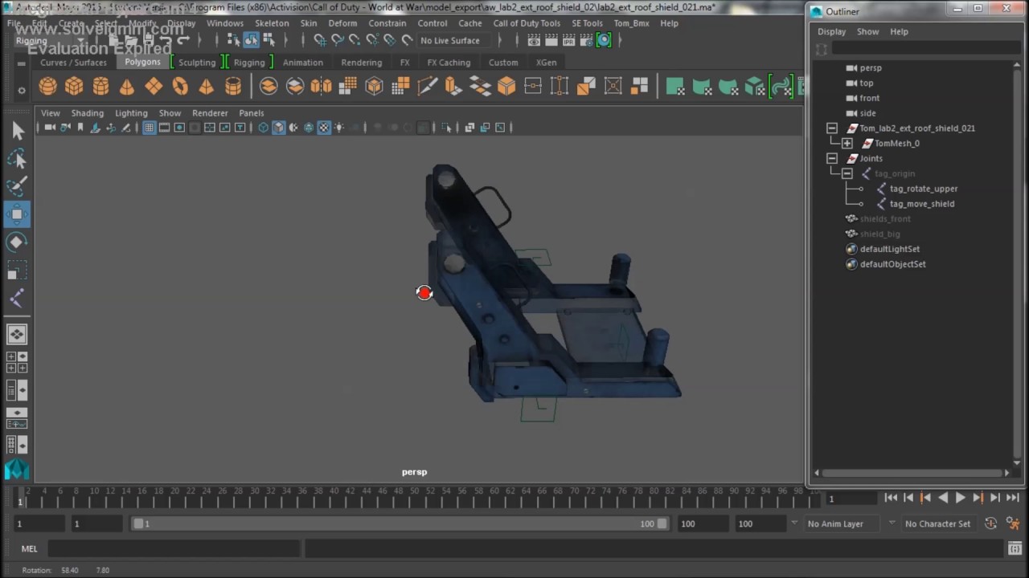
Task: Switch to four view layout
Action: click(x=17, y=362)
